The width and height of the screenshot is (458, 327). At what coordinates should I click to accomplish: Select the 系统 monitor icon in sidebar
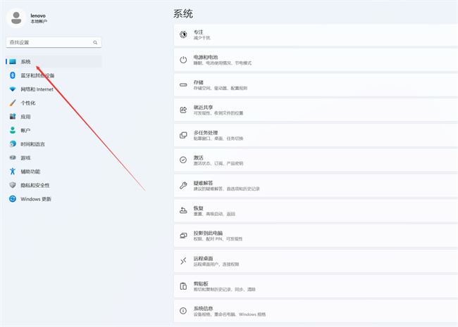[13, 61]
